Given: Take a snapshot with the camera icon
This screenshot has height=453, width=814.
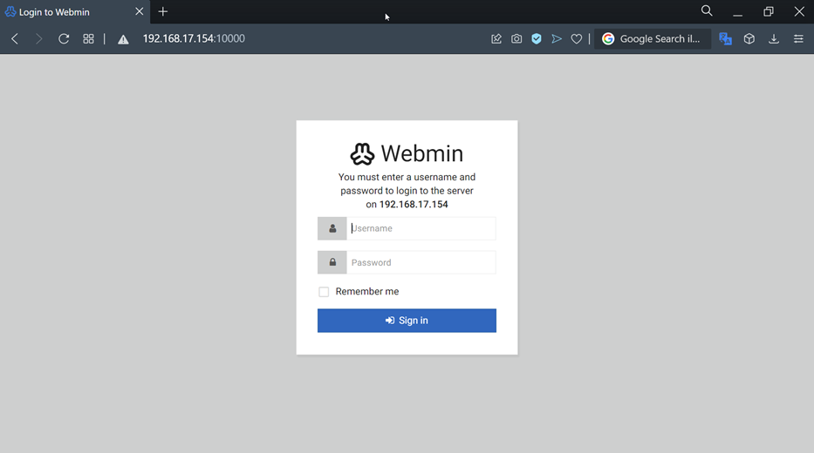Looking at the screenshot, I should [x=516, y=39].
